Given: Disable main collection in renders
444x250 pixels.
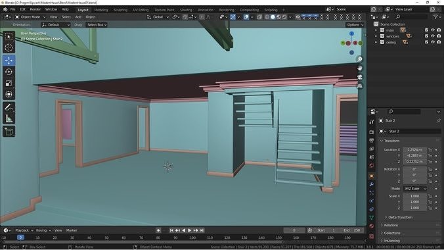Looking at the screenshot, I should [x=439, y=30].
